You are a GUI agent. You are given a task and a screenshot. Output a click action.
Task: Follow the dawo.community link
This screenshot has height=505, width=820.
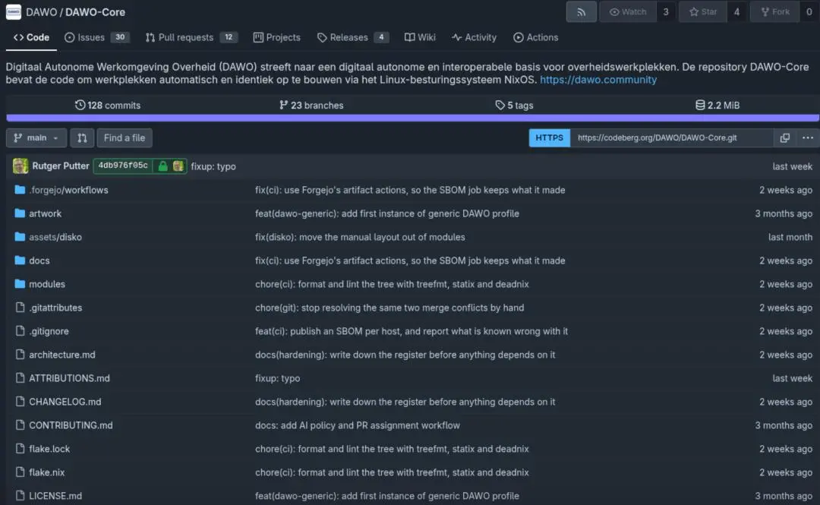(598, 80)
